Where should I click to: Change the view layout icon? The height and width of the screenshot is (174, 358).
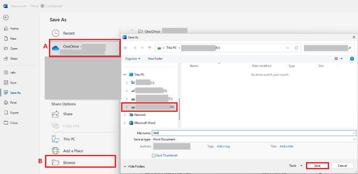(x=336, y=58)
